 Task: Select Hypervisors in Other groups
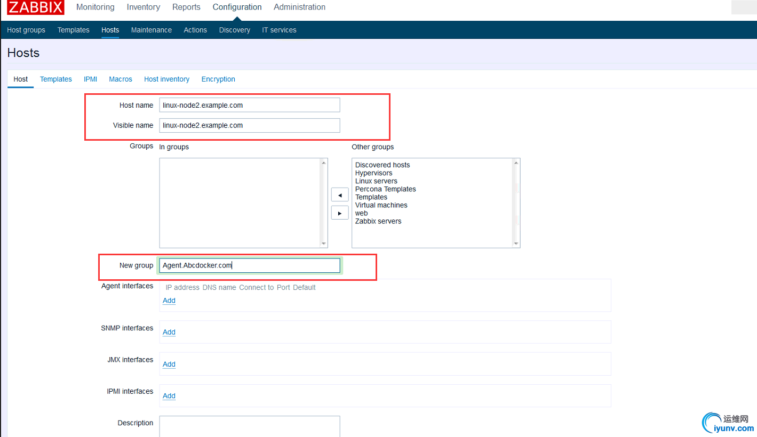(373, 173)
